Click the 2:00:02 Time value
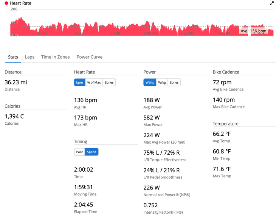This screenshot has height=216, width=276. point(84,170)
